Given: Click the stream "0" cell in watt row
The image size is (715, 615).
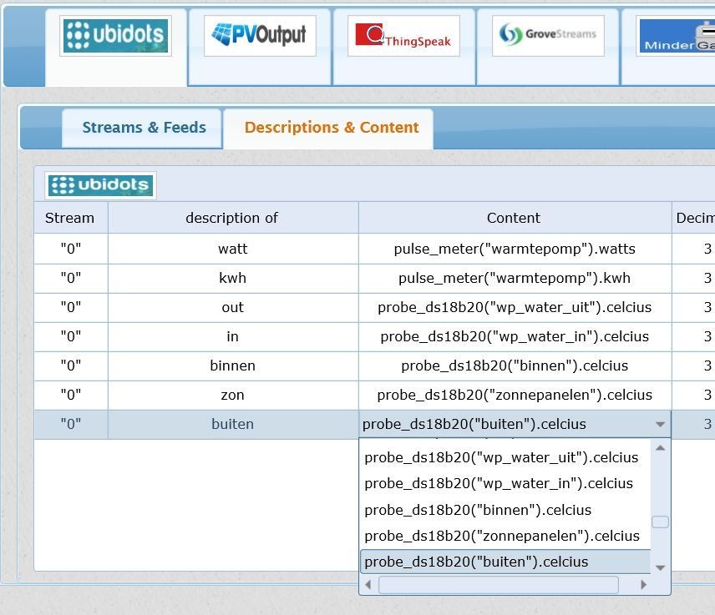Looking at the screenshot, I should 71,250.
